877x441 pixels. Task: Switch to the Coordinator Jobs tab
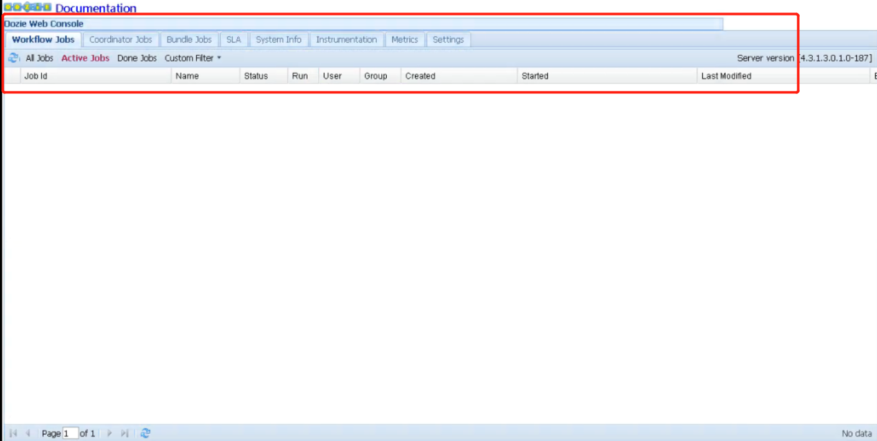tap(121, 39)
